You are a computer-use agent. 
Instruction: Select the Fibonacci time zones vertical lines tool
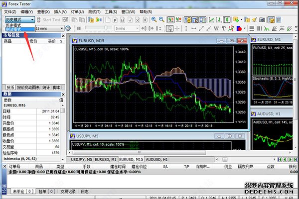click(x=259, y=28)
